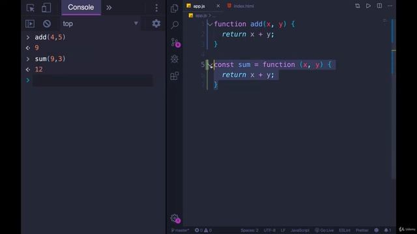The height and width of the screenshot is (234, 417).
Task: Select the inspect element cursor icon
Action: click(31, 8)
